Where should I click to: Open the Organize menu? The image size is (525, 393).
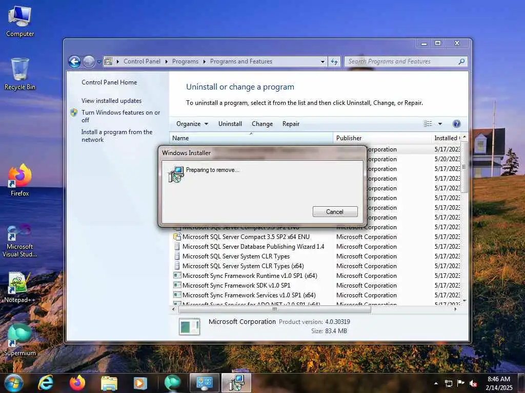point(192,124)
